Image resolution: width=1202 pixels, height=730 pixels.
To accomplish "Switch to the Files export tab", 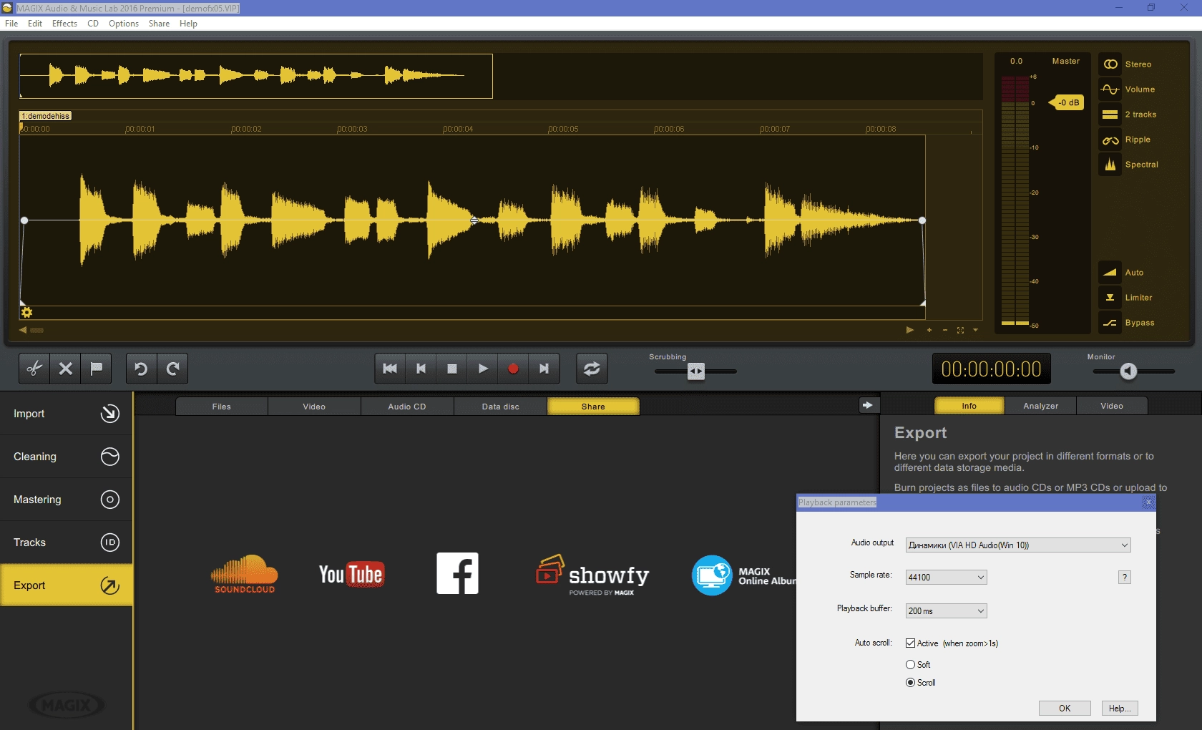I will tap(222, 407).
